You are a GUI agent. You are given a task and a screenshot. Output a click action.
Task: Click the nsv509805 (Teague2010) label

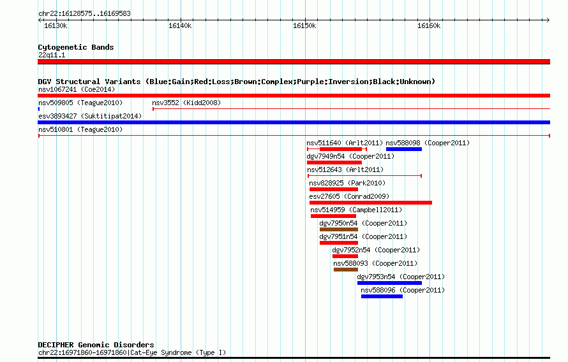point(80,103)
